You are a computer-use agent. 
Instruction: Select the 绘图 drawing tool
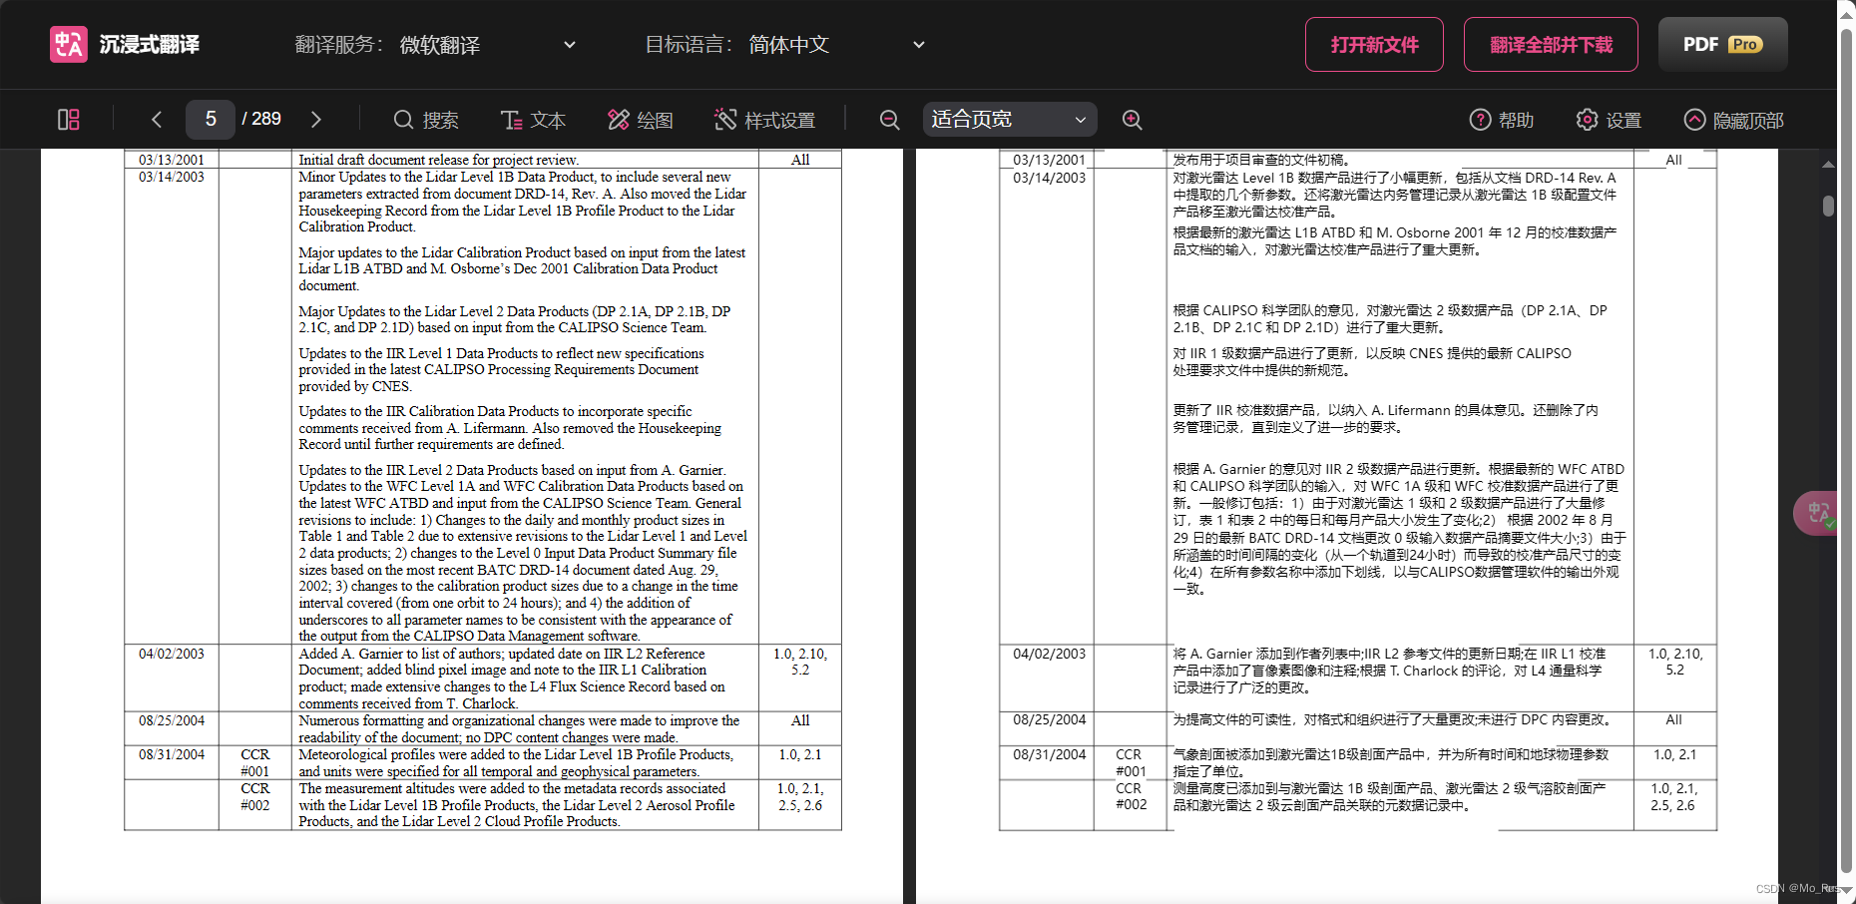point(641,120)
